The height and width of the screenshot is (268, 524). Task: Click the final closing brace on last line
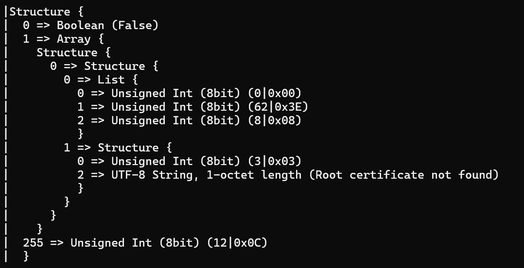26,256
